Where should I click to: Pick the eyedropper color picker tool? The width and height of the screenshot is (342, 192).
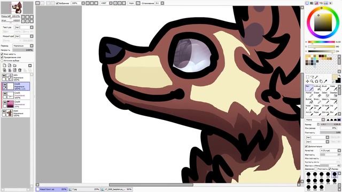(x=325, y=81)
